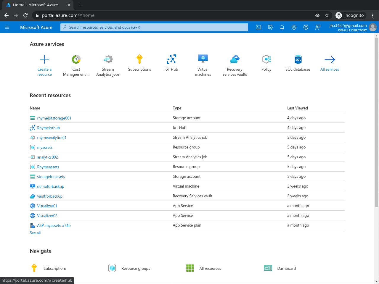Click the Incognito profile button
Viewport: 379px width, 284px height.
351,15
